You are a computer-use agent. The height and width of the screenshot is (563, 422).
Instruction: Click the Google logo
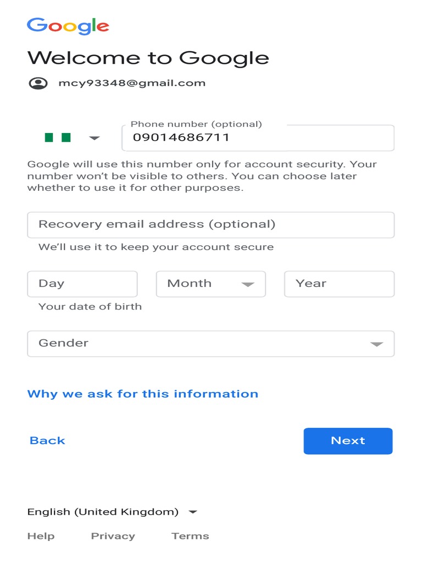tap(68, 26)
